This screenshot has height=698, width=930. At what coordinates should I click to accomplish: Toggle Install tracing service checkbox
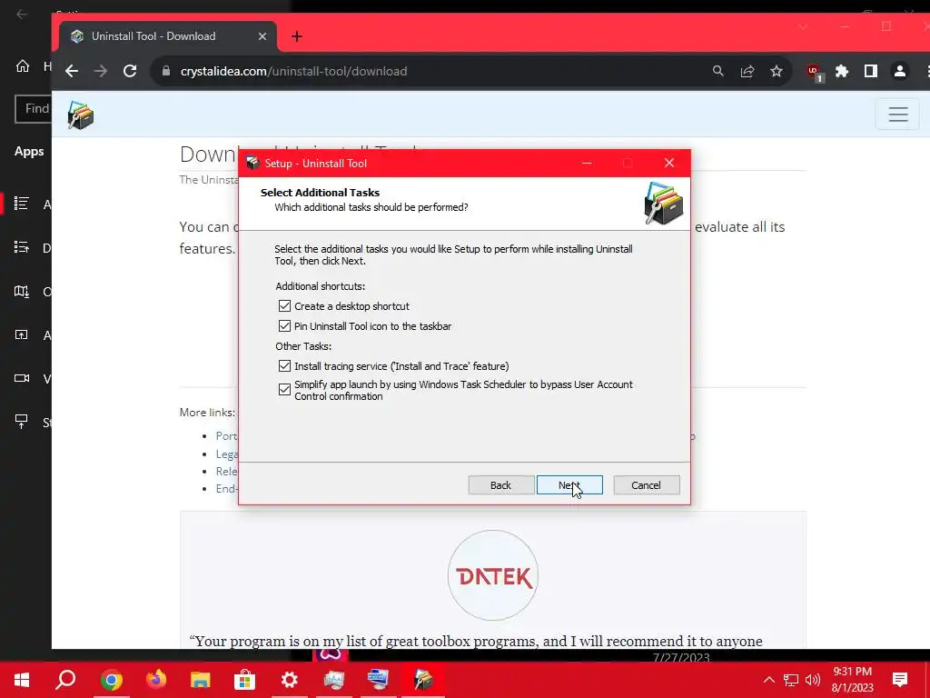pos(284,365)
